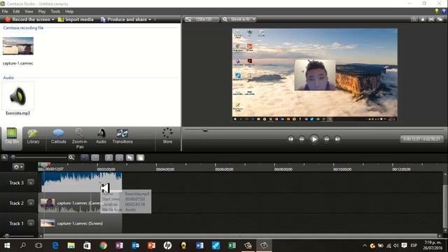Open the Zoom-n-Pan tool

click(x=80, y=139)
